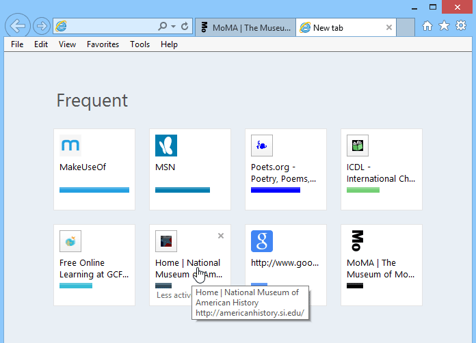Image resolution: width=476 pixels, height=343 pixels.
Task: Expand the address bar autocomplete dropdown arrow
Action: 173,27
